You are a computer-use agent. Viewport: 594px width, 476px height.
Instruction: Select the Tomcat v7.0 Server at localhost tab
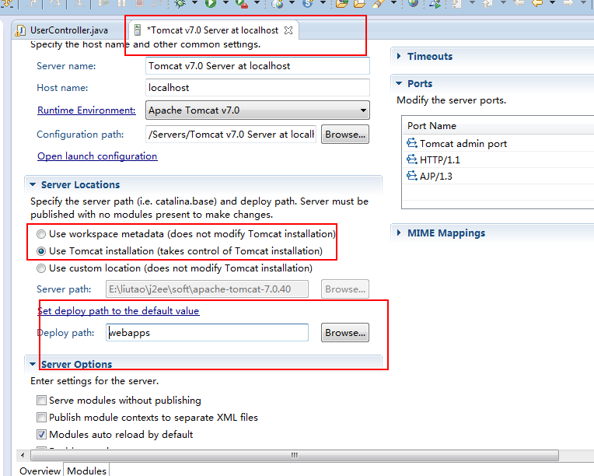tap(212, 30)
